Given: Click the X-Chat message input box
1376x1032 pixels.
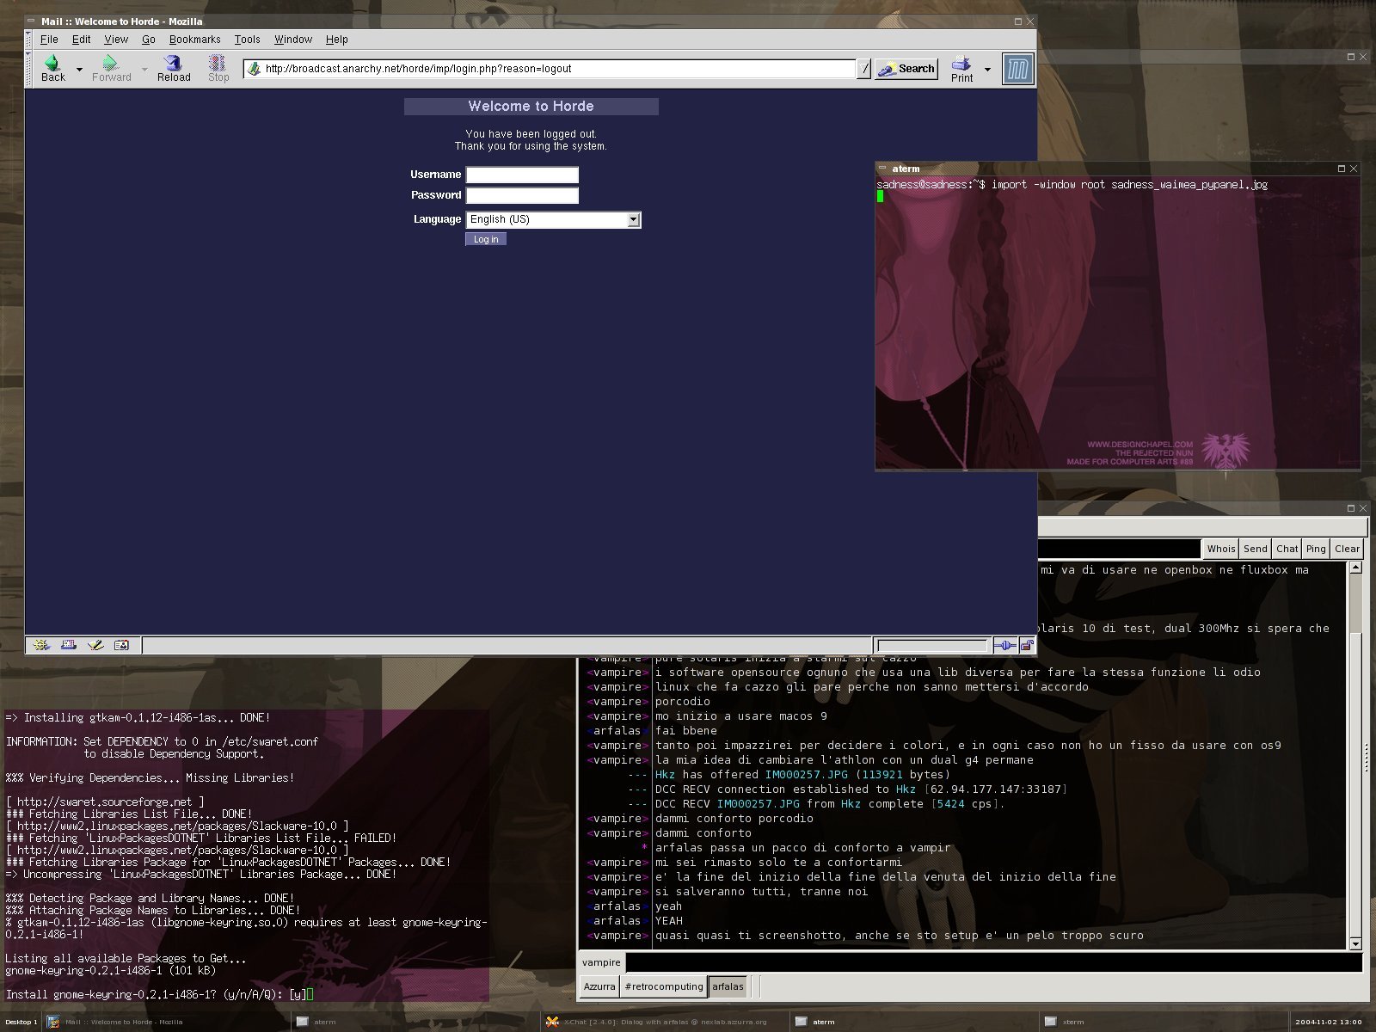Looking at the screenshot, I should [x=993, y=962].
